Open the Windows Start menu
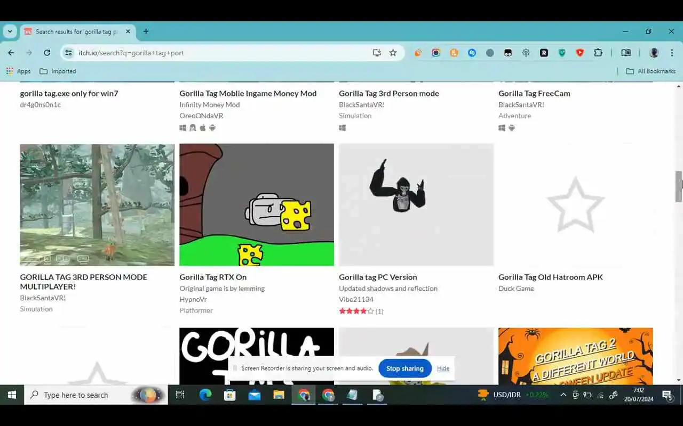This screenshot has width=683, height=426. pyautogui.click(x=12, y=395)
